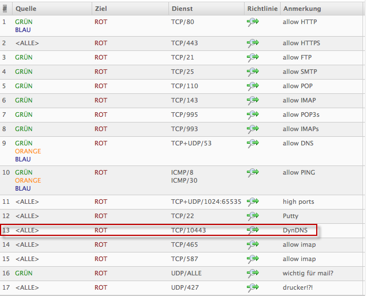
Task: Sort by Ziel column header
Action: click(101, 9)
